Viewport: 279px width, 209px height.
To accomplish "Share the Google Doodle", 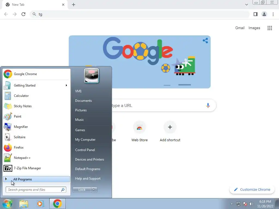I will 205,41.
